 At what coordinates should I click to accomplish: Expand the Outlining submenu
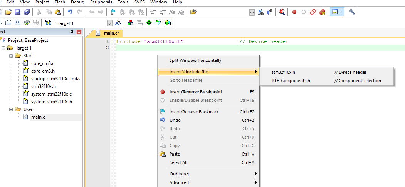[208, 174]
